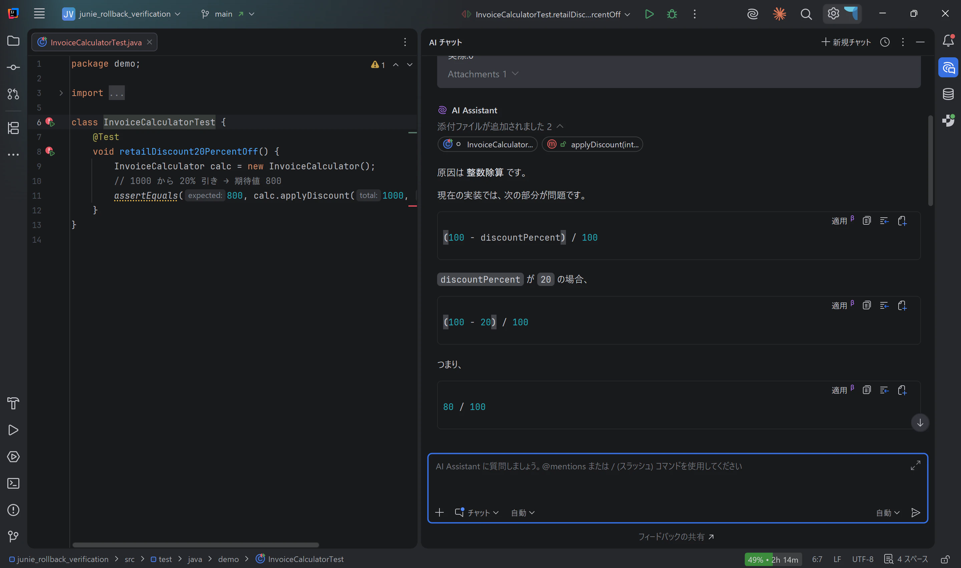The image size is (961, 568).
Task: Run class InvoiceCalculatorTest from gutter icon
Action: click(50, 122)
